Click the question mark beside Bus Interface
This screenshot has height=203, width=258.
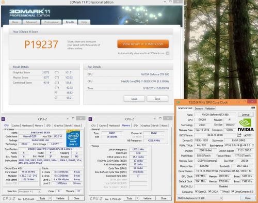tap(253, 145)
